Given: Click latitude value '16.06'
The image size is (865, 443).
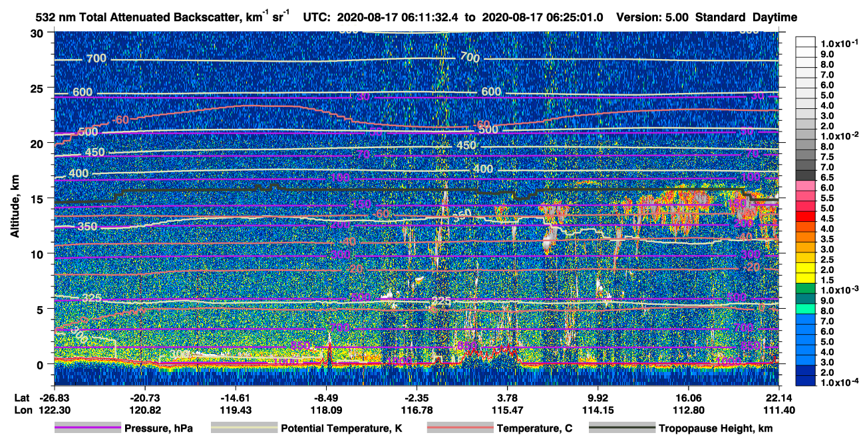Looking at the screenshot, I should (x=689, y=397).
